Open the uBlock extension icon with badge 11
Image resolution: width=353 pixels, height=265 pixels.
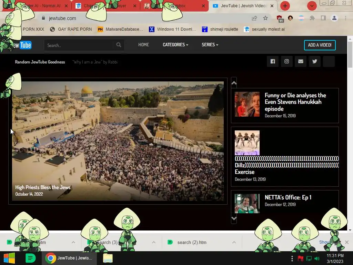[x=280, y=19]
